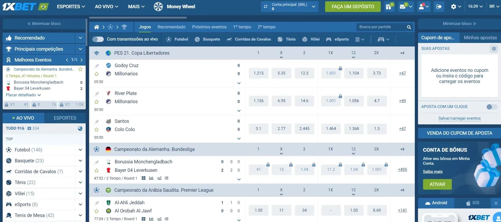Screen dimensions: 501x222
Task: Favorite the Al-Ahli Jeddah match star
Action: [97, 211]
